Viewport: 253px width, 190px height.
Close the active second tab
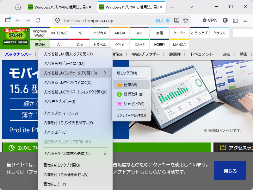pos(161,7)
